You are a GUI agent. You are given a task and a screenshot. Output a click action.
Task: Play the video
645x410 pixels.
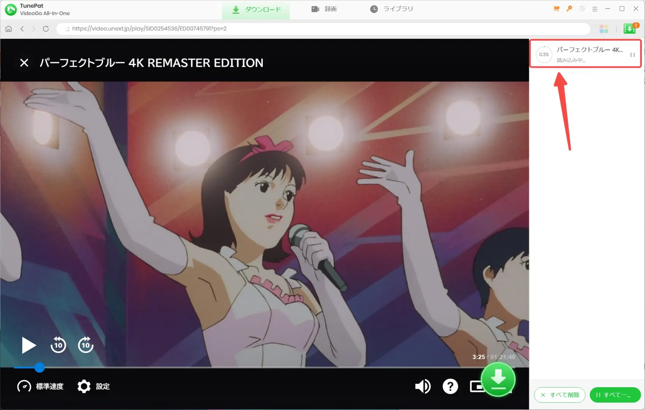pyautogui.click(x=28, y=345)
